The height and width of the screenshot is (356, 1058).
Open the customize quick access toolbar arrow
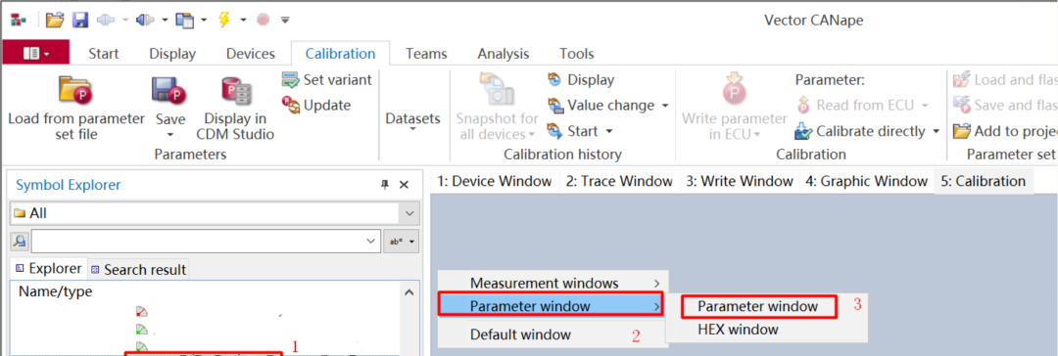[x=285, y=21]
